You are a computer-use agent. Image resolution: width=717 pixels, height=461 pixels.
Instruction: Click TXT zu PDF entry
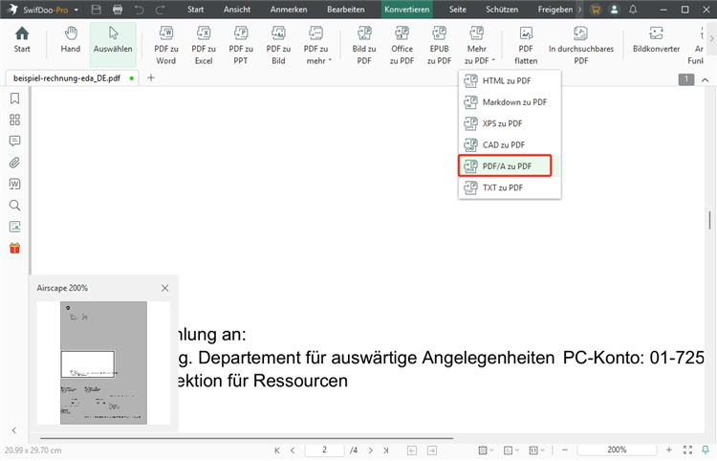[x=510, y=187]
